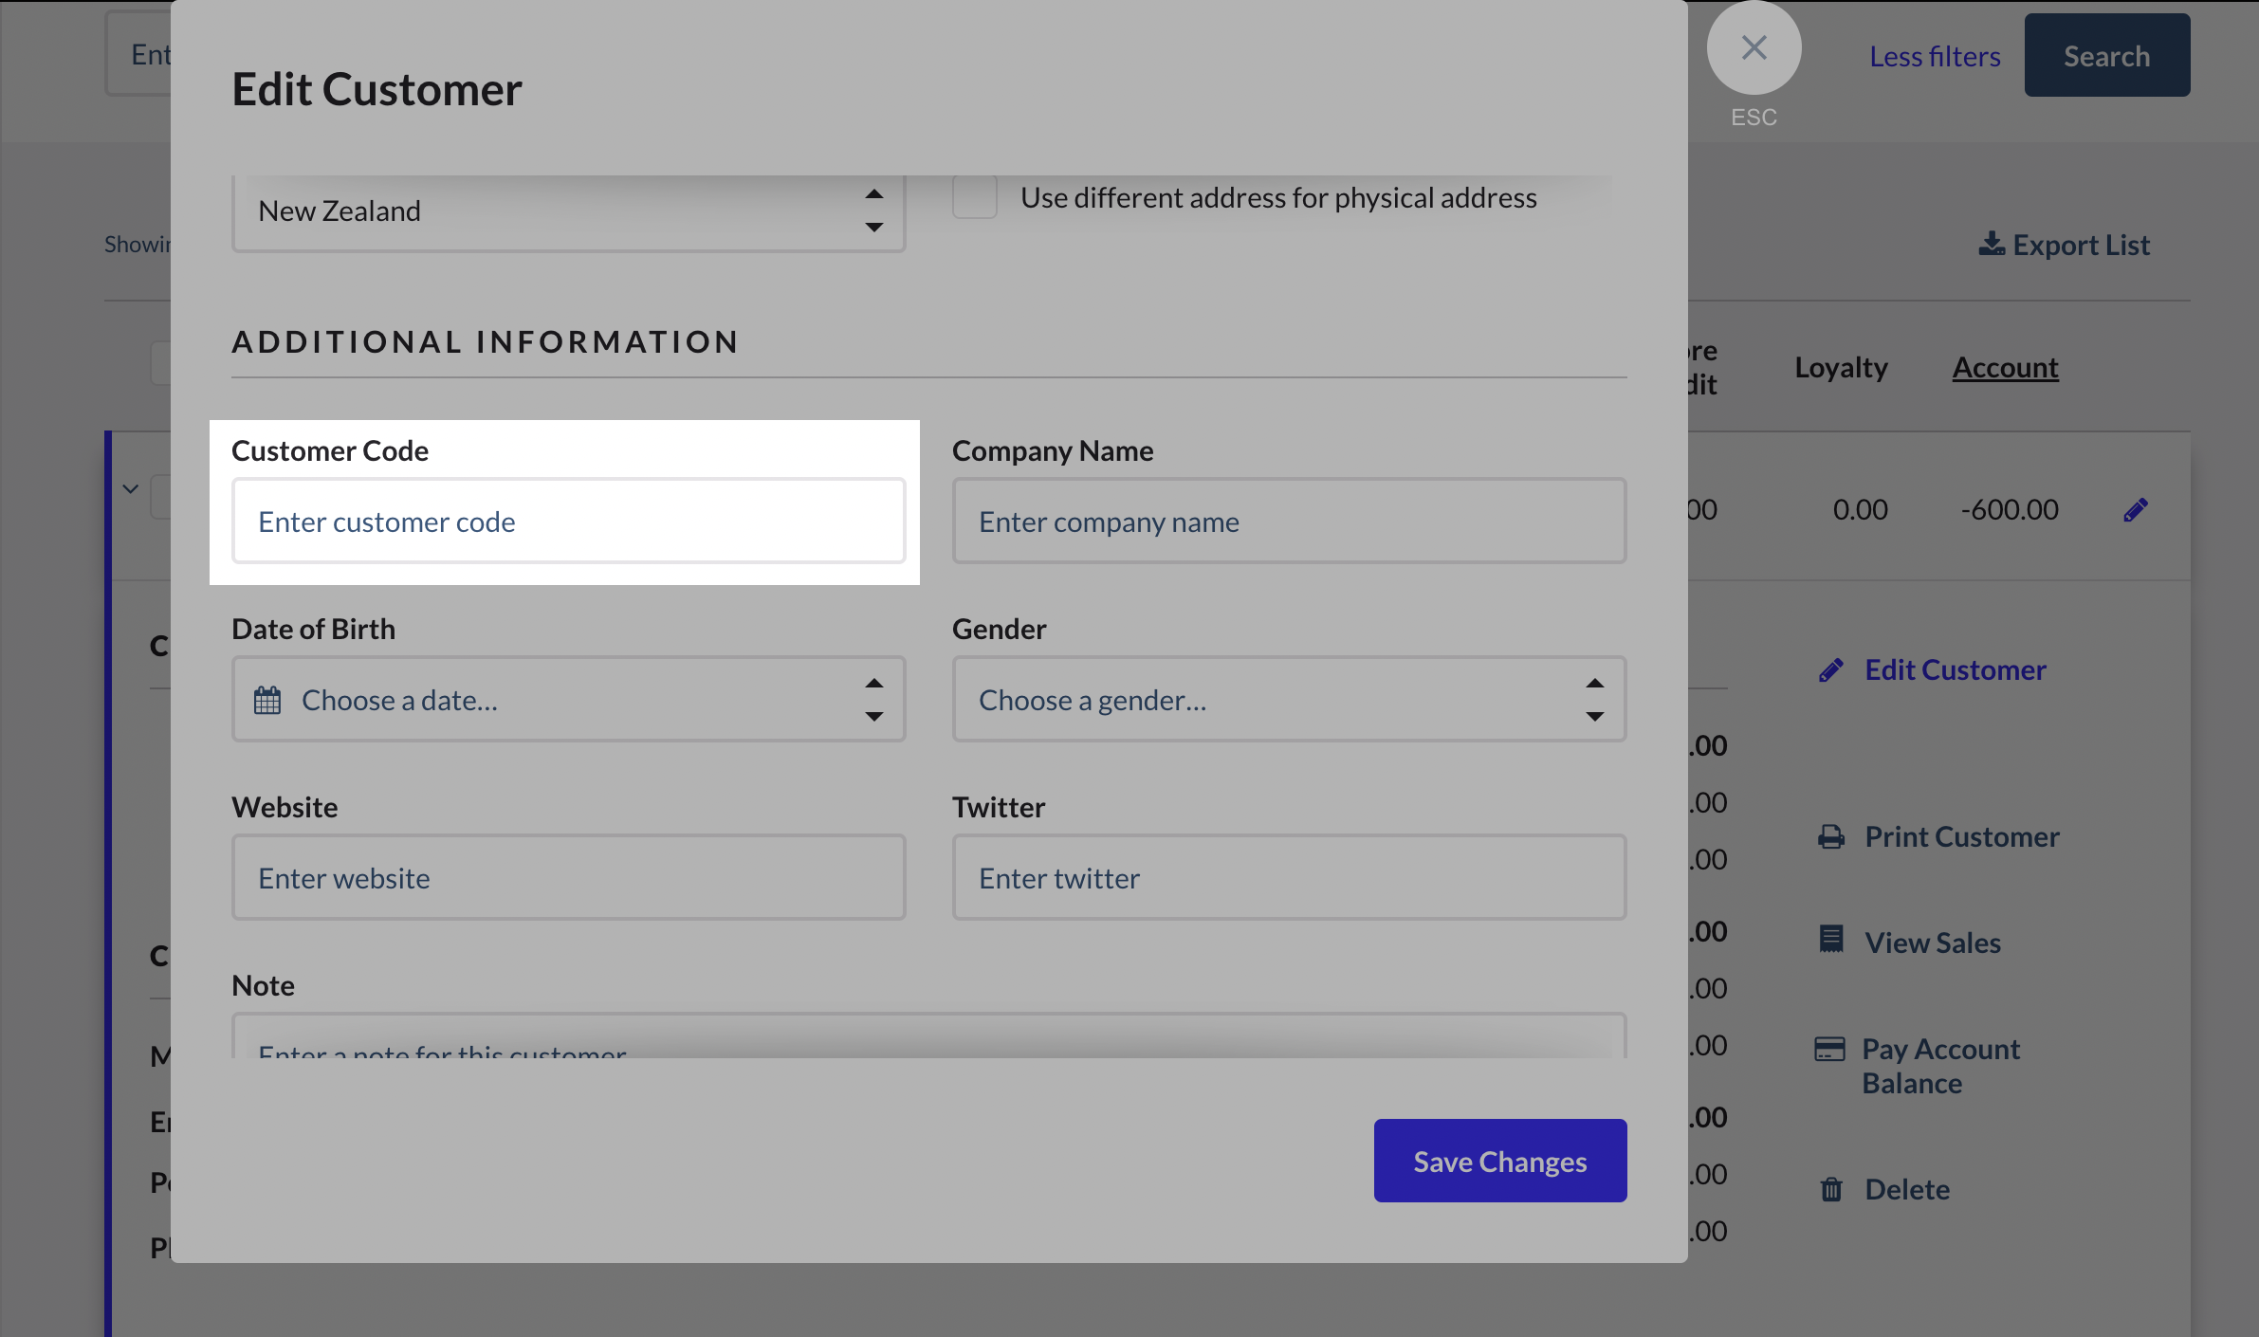Click the download icon beside Export List

coord(1991,245)
